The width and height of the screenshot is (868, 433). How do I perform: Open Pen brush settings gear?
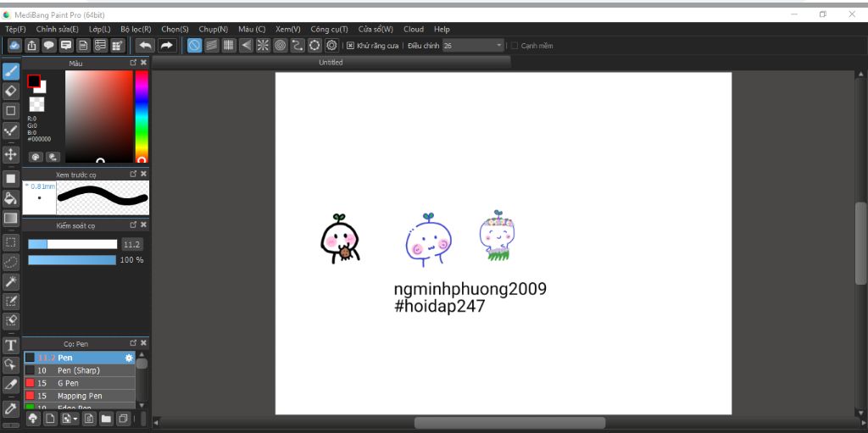pos(129,358)
